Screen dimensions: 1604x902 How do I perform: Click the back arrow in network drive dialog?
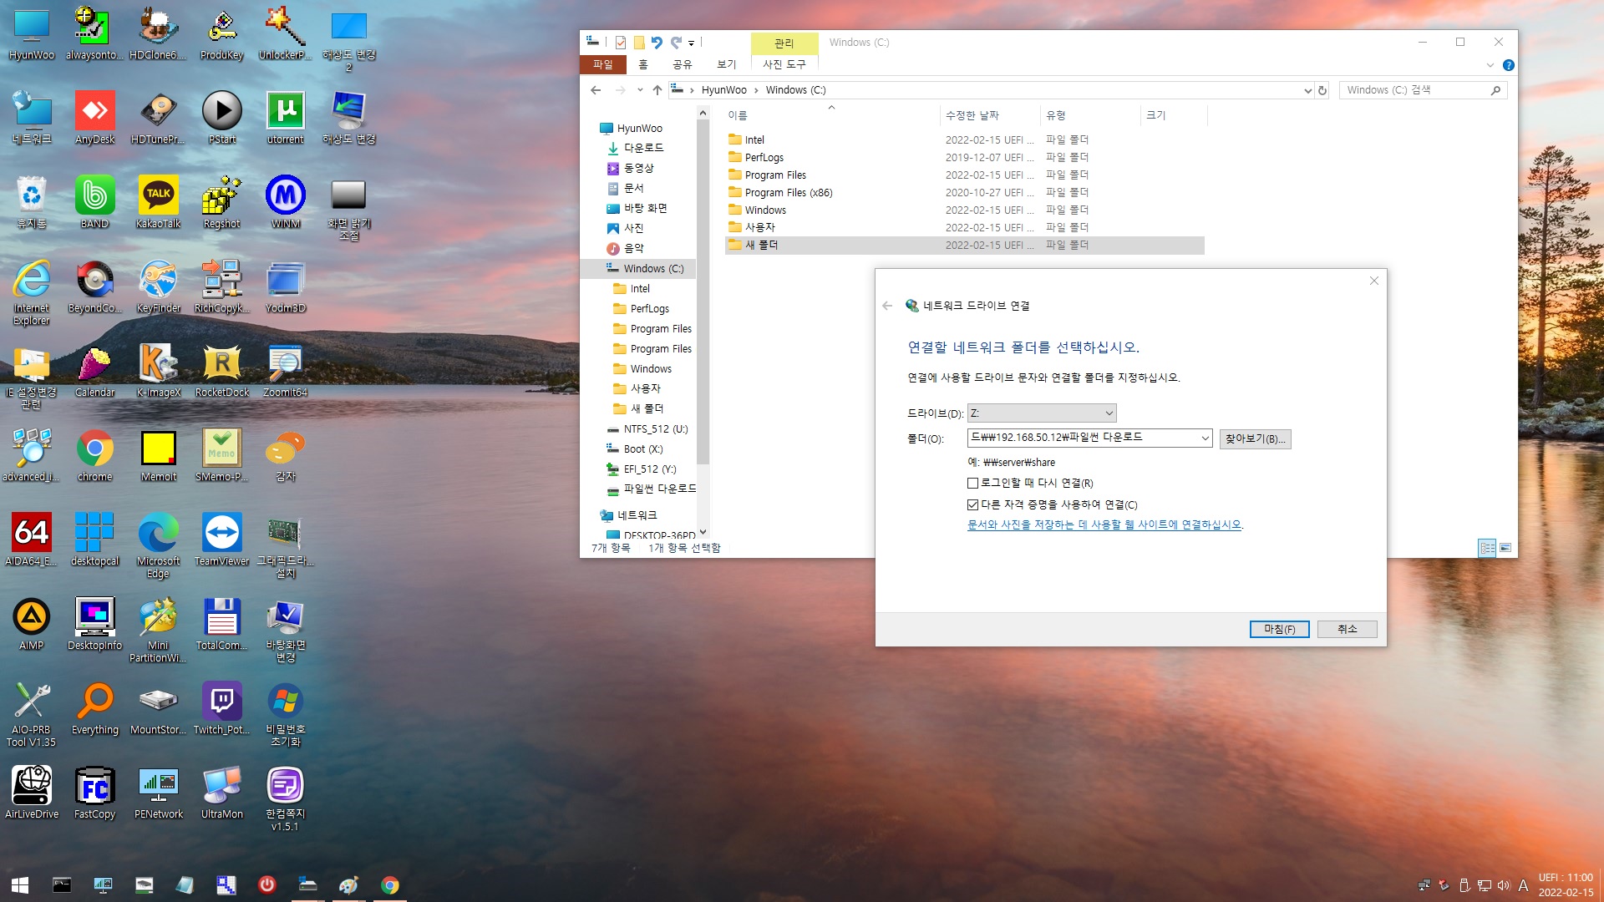pos(887,306)
